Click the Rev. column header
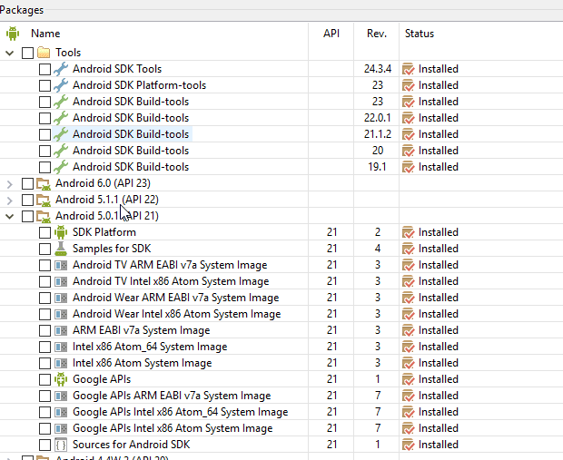The width and height of the screenshot is (563, 460). pos(377,34)
